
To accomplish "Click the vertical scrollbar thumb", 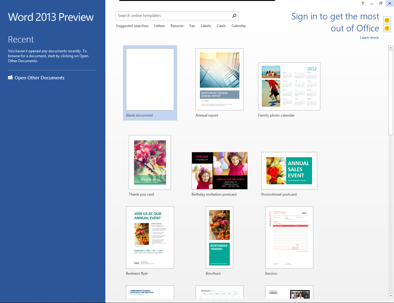I will pos(391,93).
